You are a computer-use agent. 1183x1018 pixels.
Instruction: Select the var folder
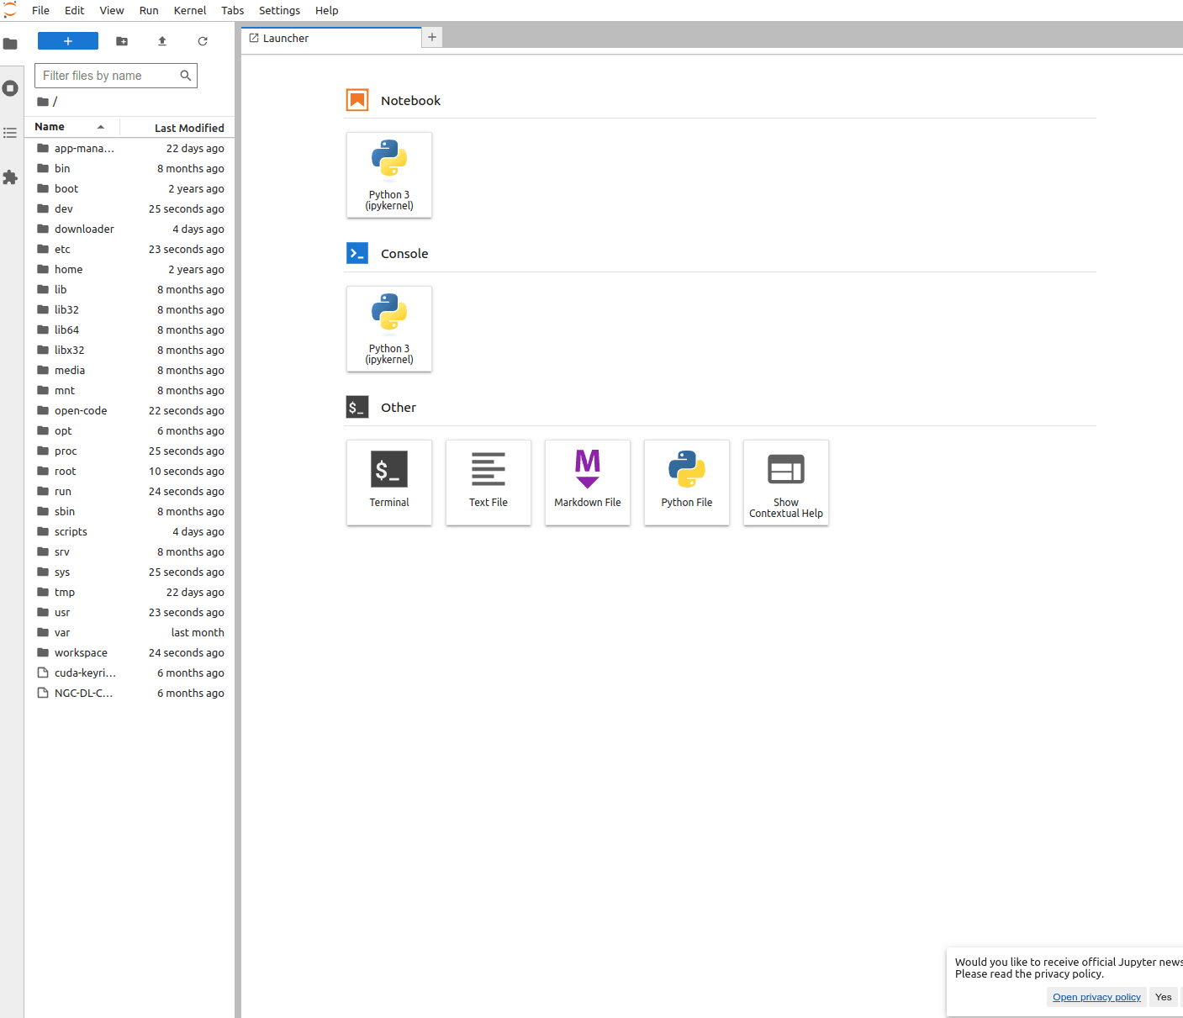[x=130, y=632]
